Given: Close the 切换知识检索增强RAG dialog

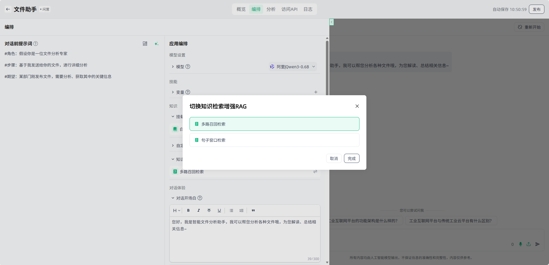Looking at the screenshot, I should click(357, 106).
